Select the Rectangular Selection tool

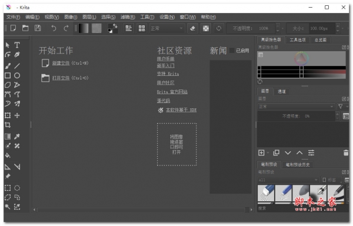click(x=8, y=188)
